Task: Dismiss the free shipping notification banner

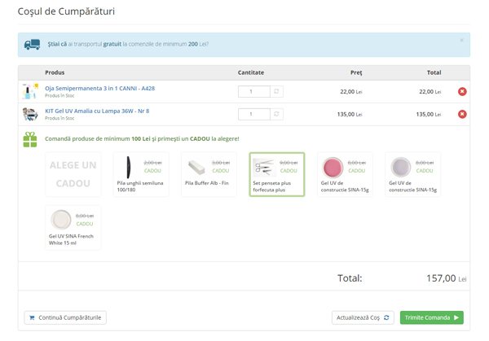Action: coord(460,40)
